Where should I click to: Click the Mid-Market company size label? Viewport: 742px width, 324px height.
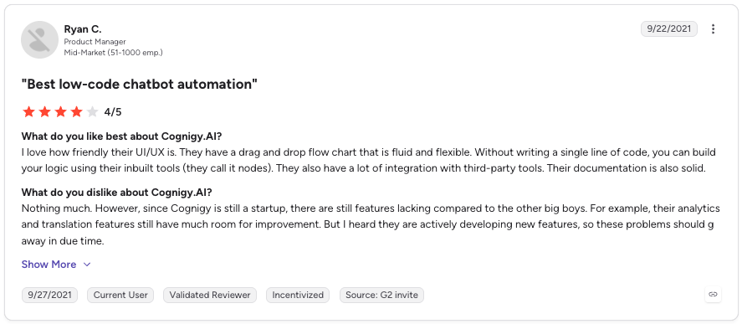click(113, 53)
